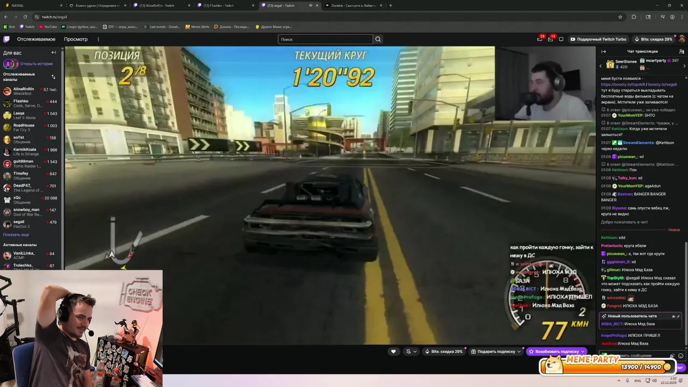The image size is (688, 387).
Task: Open Подарить подписку dropdown
Action: [496, 352]
